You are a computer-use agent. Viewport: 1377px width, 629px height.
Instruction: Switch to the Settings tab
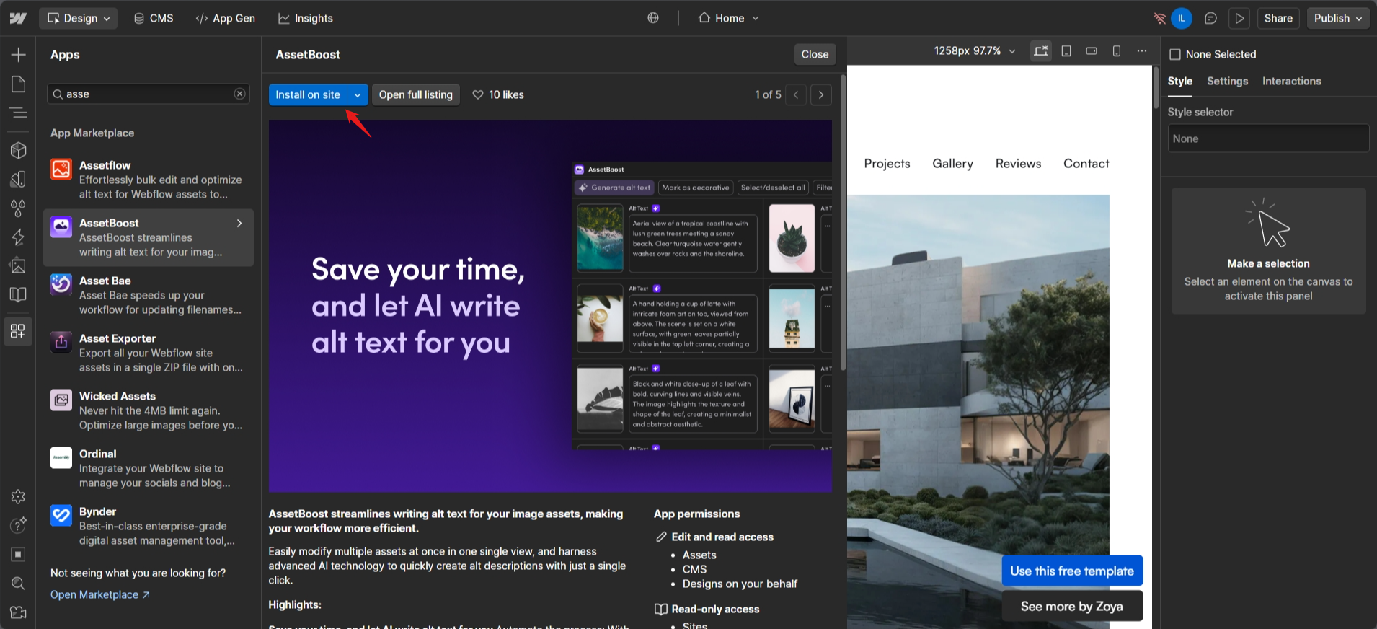click(1227, 82)
